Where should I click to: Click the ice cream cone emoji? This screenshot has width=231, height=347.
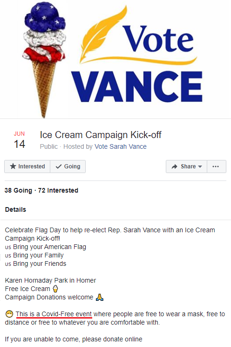click(55, 289)
